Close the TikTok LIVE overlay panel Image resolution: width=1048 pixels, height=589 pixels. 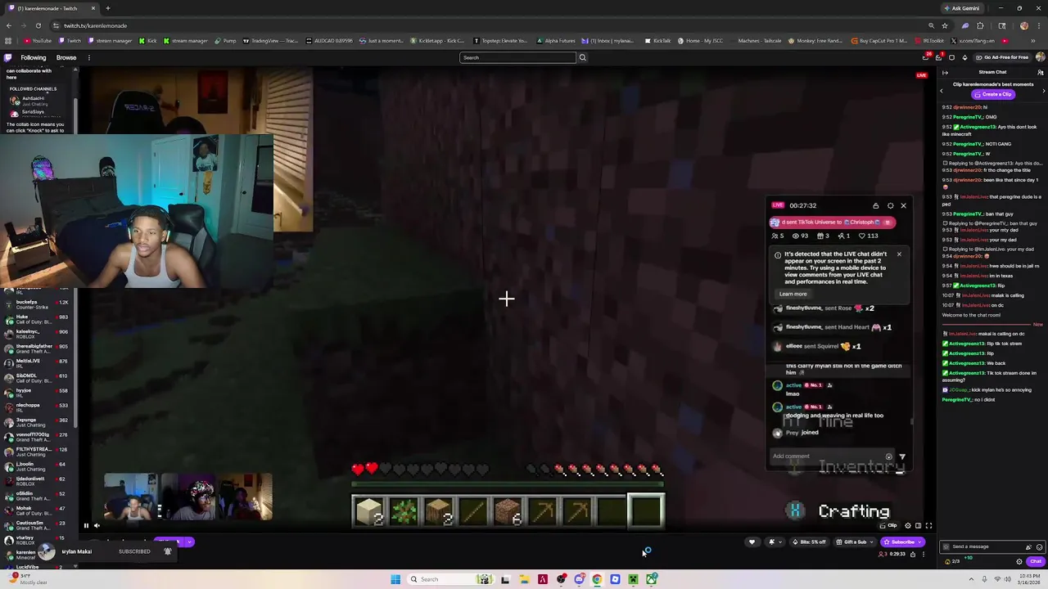(x=903, y=205)
